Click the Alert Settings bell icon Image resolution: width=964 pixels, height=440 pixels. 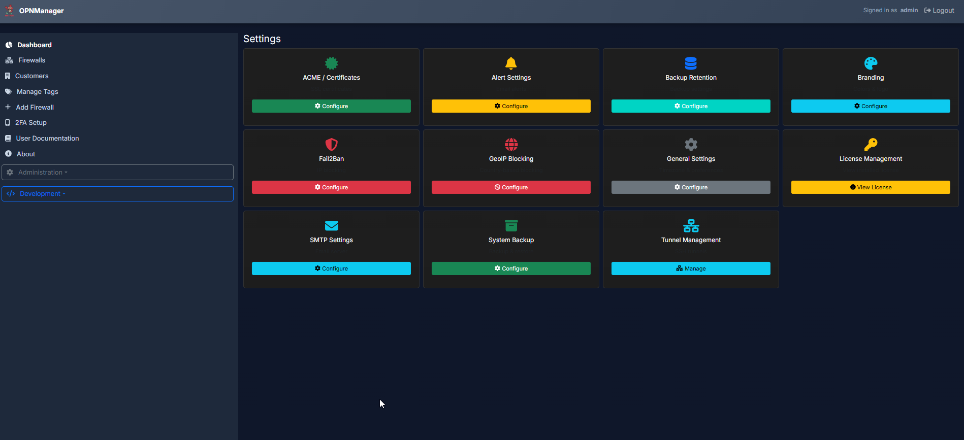coord(511,63)
